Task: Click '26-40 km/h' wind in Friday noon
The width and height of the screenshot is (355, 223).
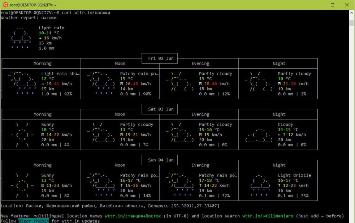Action: 138,84
